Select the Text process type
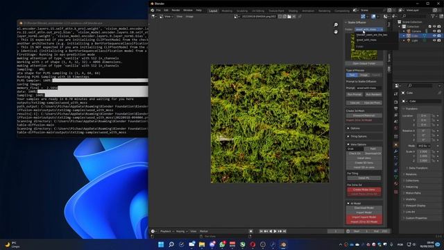 [x=352, y=75]
